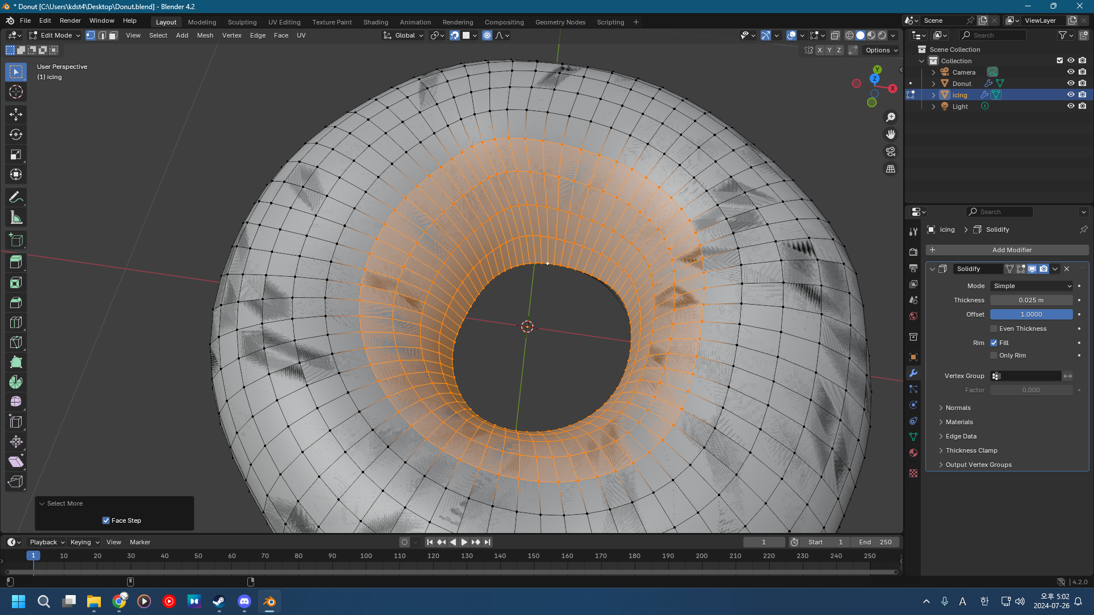The image size is (1094, 615).
Task: Select the Move tool in toolbar
Action: coord(15,114)
